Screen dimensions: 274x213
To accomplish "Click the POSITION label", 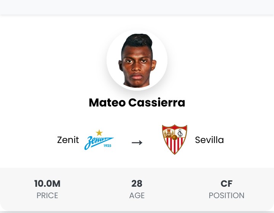I will [227, 196].
